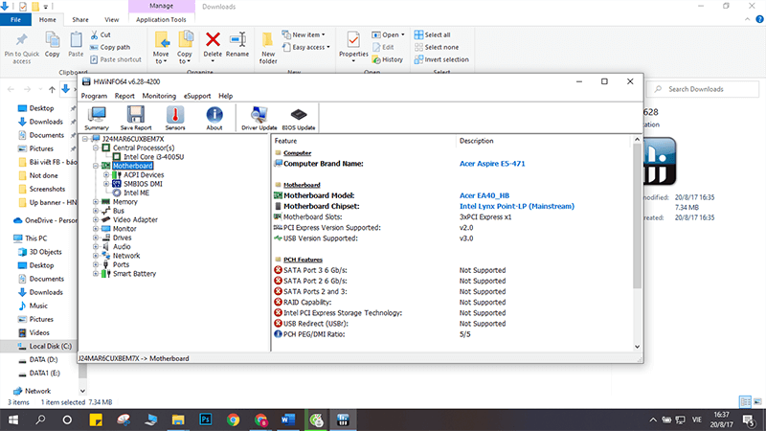Click Invert selection in ribbon
766x431 pixels.
441,59
